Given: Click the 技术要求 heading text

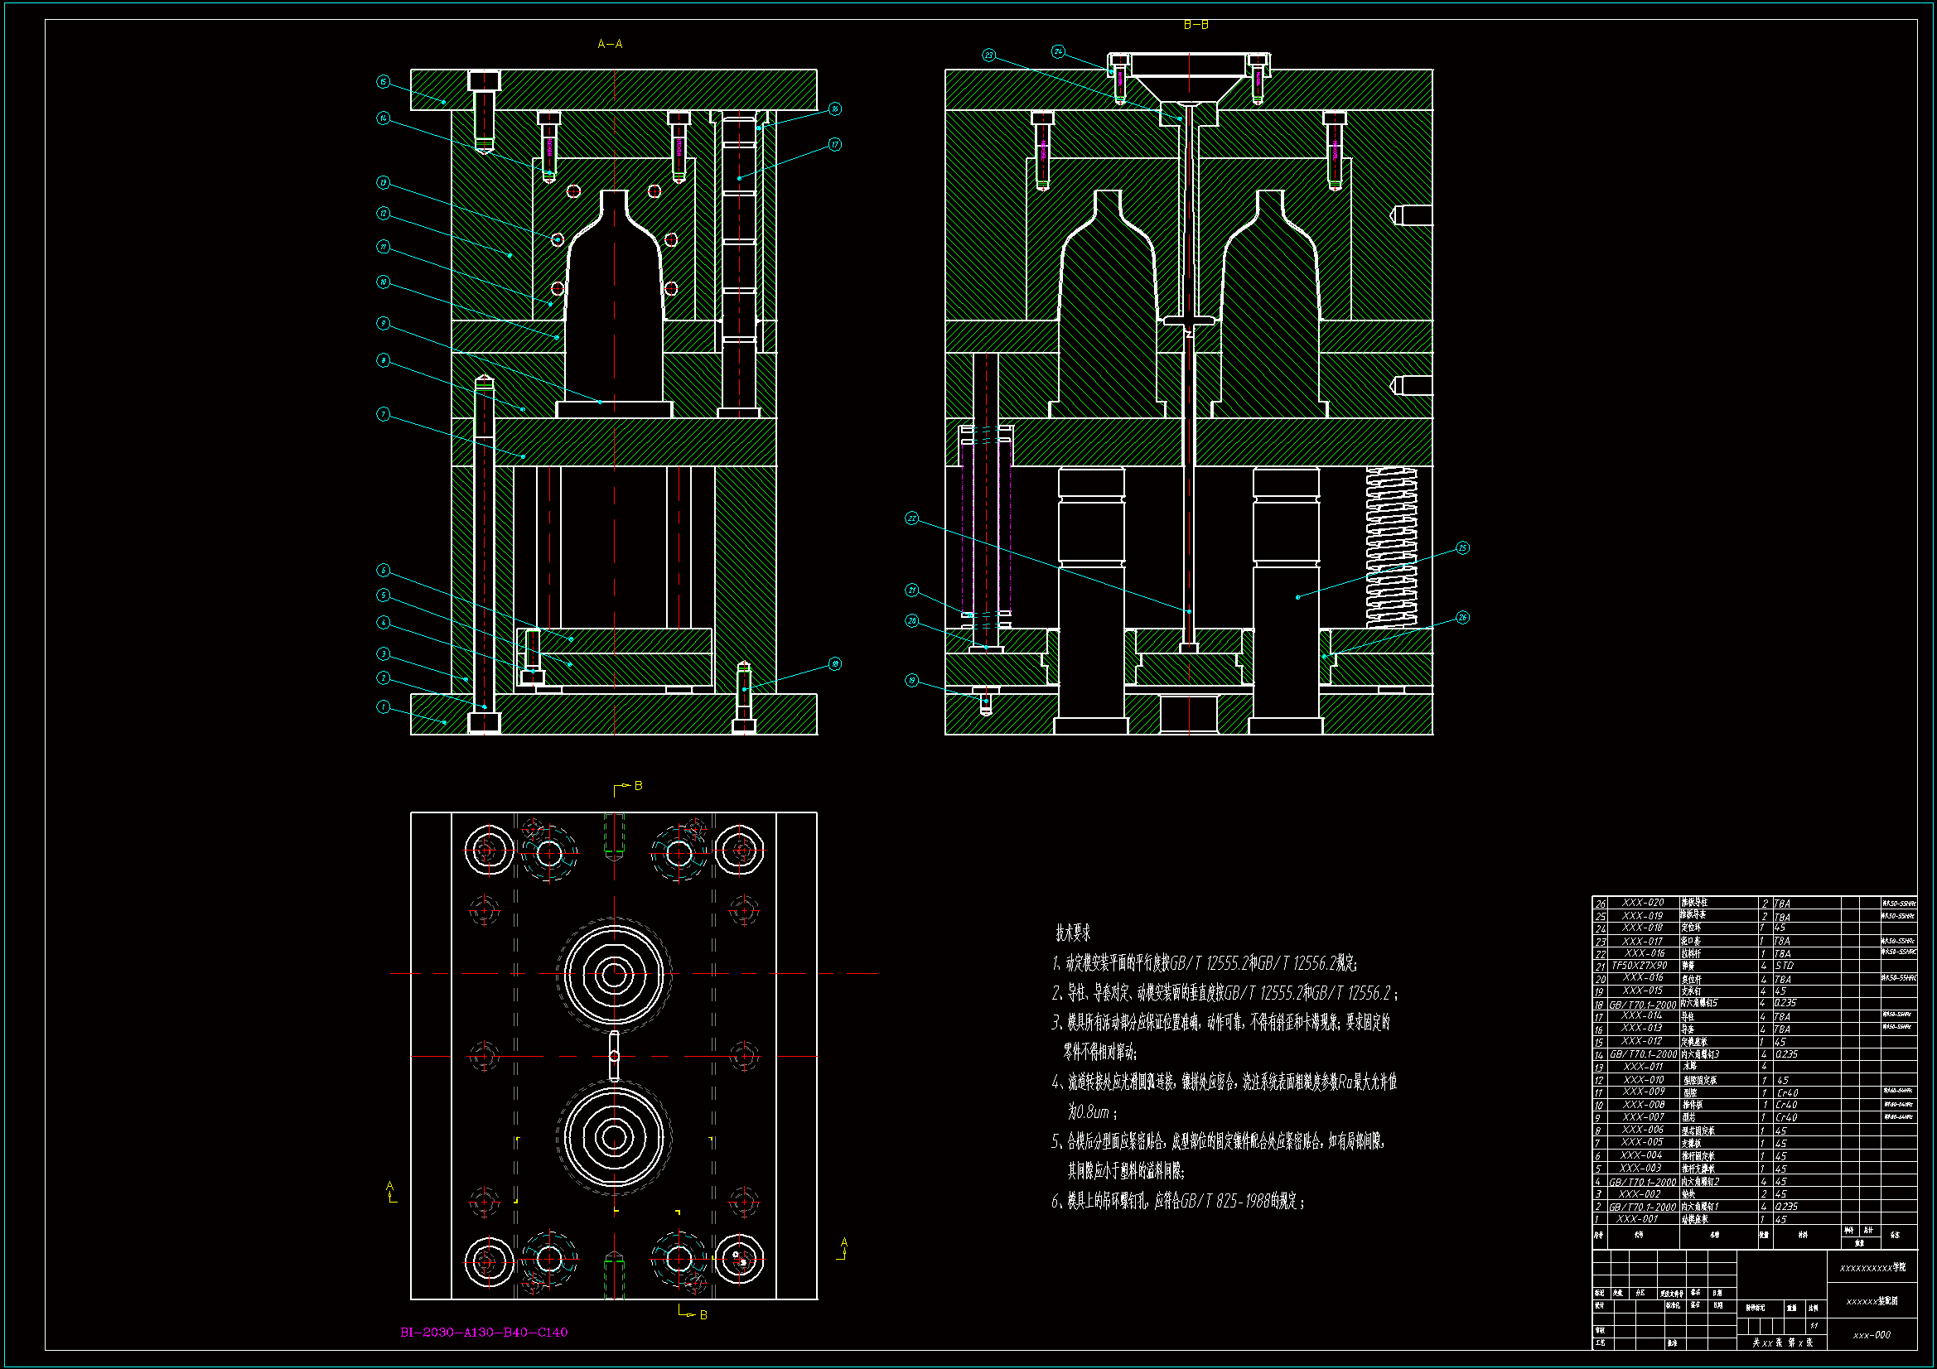Looking at the screenshot, I should click(1072, 933).
